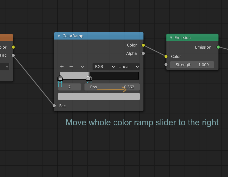Click the active stop index field showing 2
Image resolution: width=228 pixels, height=177 pixels.
tap(70, 87)
